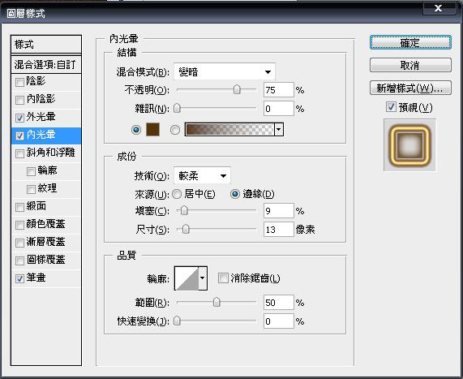Toggle the 預視 preview checkbox
This screenshot has width=463, height=379.
pos(391,106)
